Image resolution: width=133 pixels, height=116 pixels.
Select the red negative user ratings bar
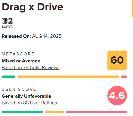[96, 112]
